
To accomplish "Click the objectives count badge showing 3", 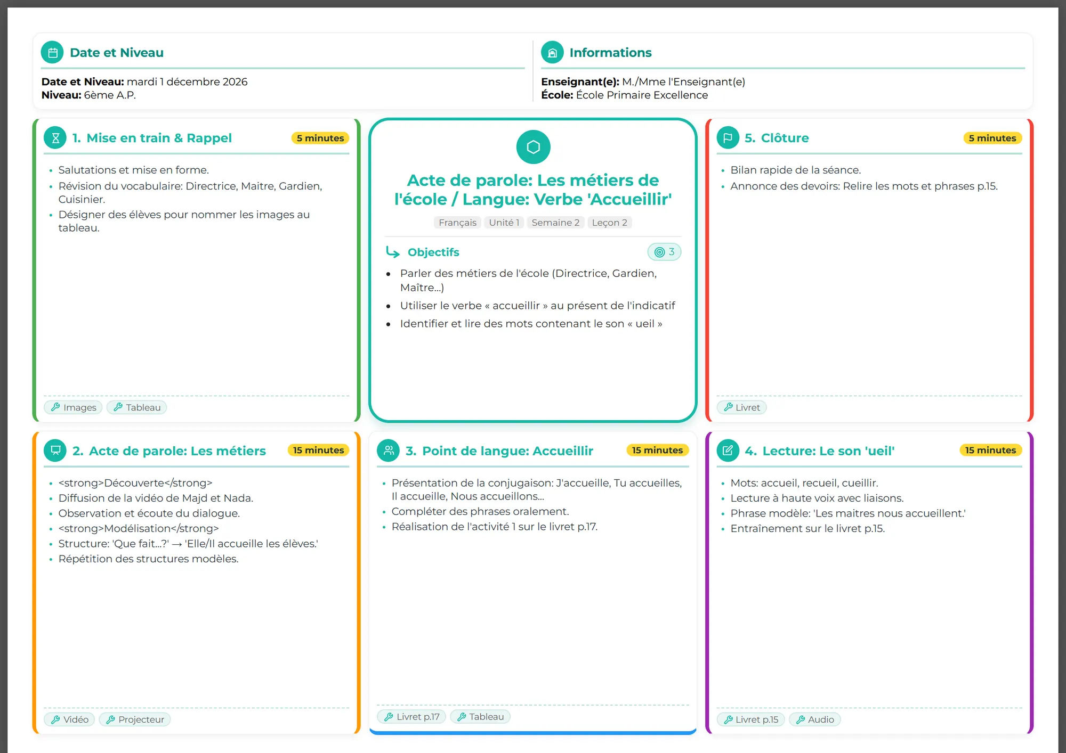I will coord(664,252).
